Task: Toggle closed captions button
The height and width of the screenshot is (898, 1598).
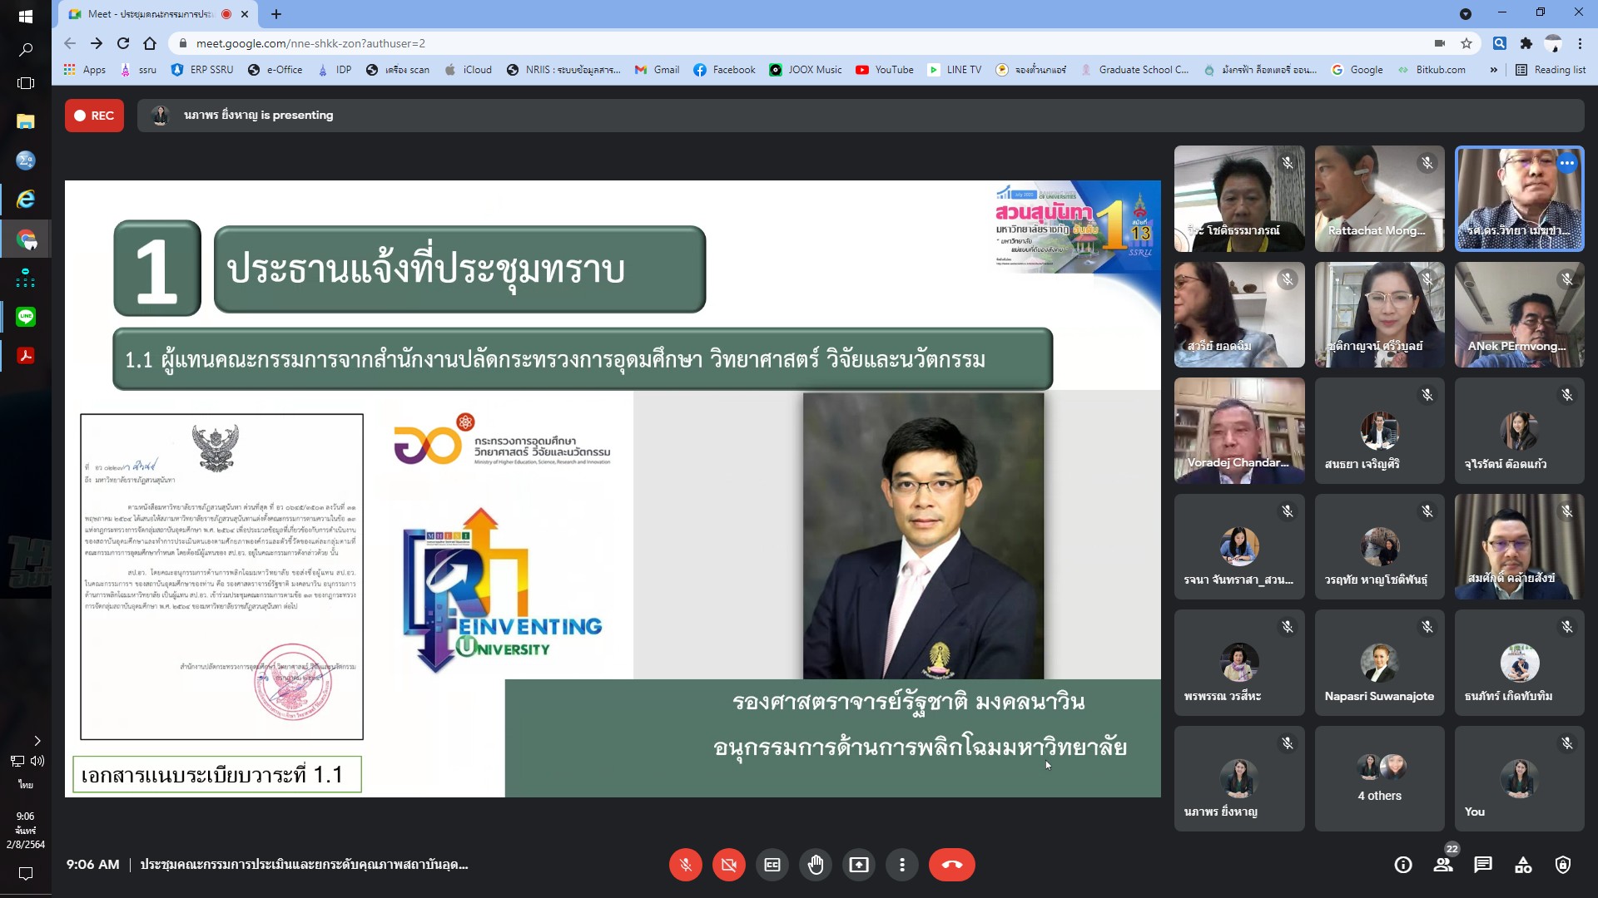Action: [772, 865]
